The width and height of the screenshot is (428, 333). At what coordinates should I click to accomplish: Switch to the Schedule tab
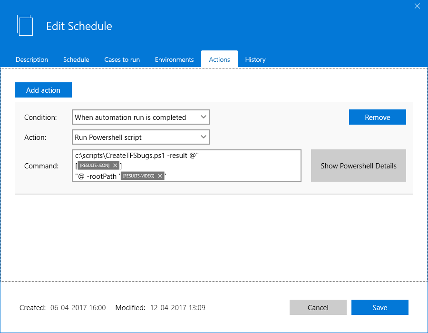[76, 59]
